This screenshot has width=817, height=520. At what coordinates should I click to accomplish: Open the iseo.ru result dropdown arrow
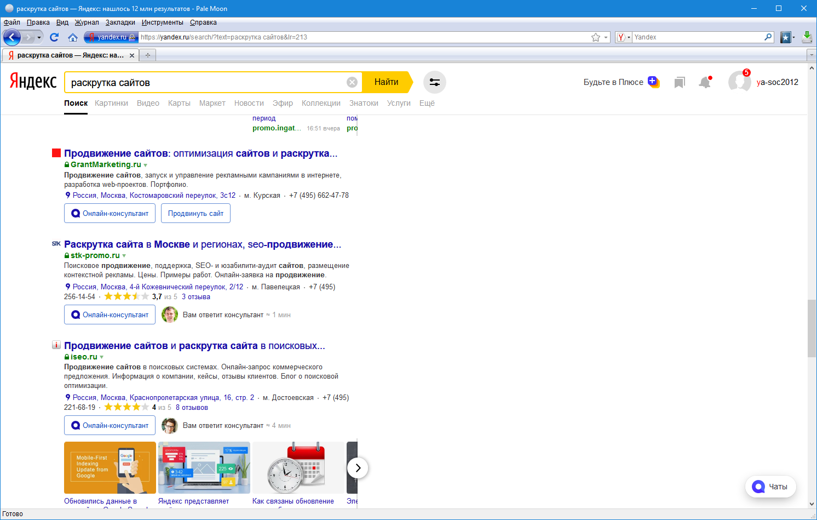pos(102,357)
